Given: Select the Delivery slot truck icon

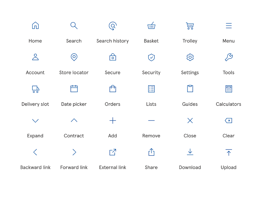Looking at the screenshot, I should (36, 89).
